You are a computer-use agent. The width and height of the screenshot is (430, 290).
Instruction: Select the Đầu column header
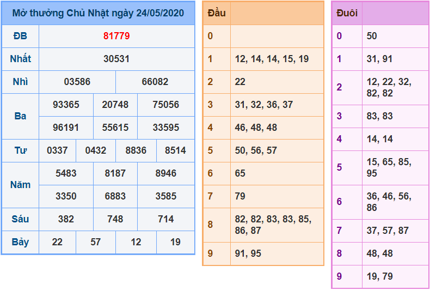(x=217, y=13)
